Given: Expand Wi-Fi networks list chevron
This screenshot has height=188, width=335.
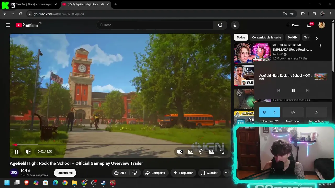Looking at the screenshot, I should [x=275, y=112].
